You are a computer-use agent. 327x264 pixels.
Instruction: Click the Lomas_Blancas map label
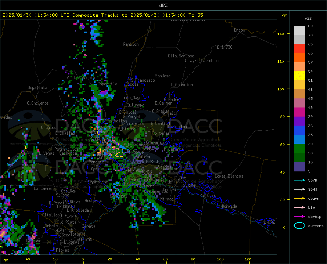pos(229,176)
